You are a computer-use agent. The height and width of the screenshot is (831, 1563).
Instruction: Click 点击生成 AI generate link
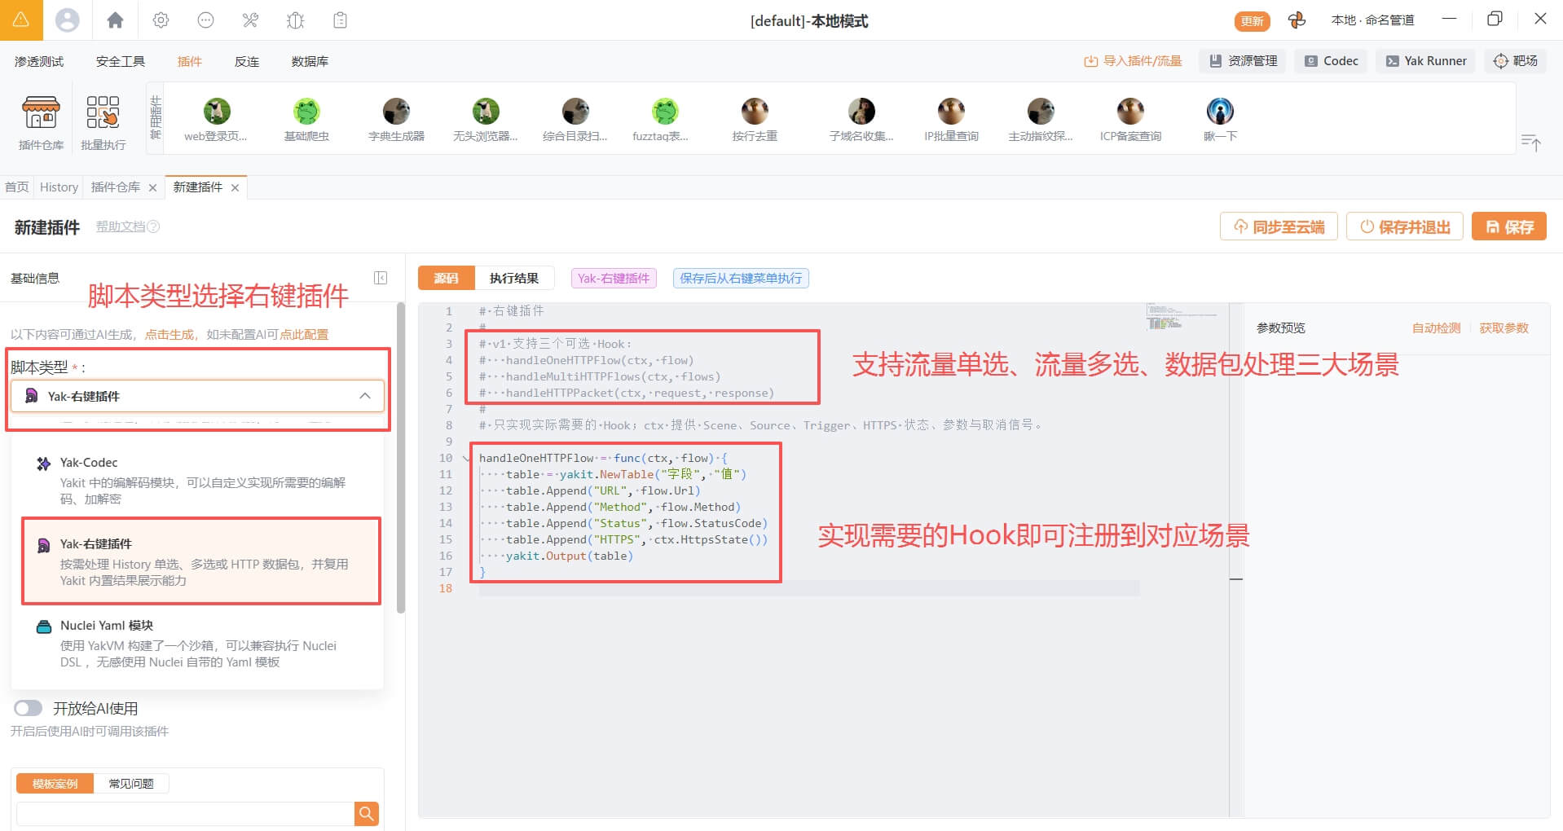pyautogui.click(x=170, y=335)
